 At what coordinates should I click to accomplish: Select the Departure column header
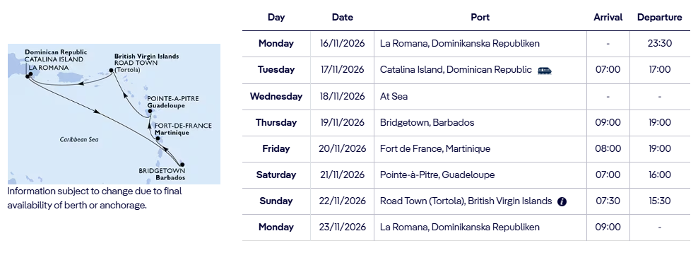click(660, 18)
